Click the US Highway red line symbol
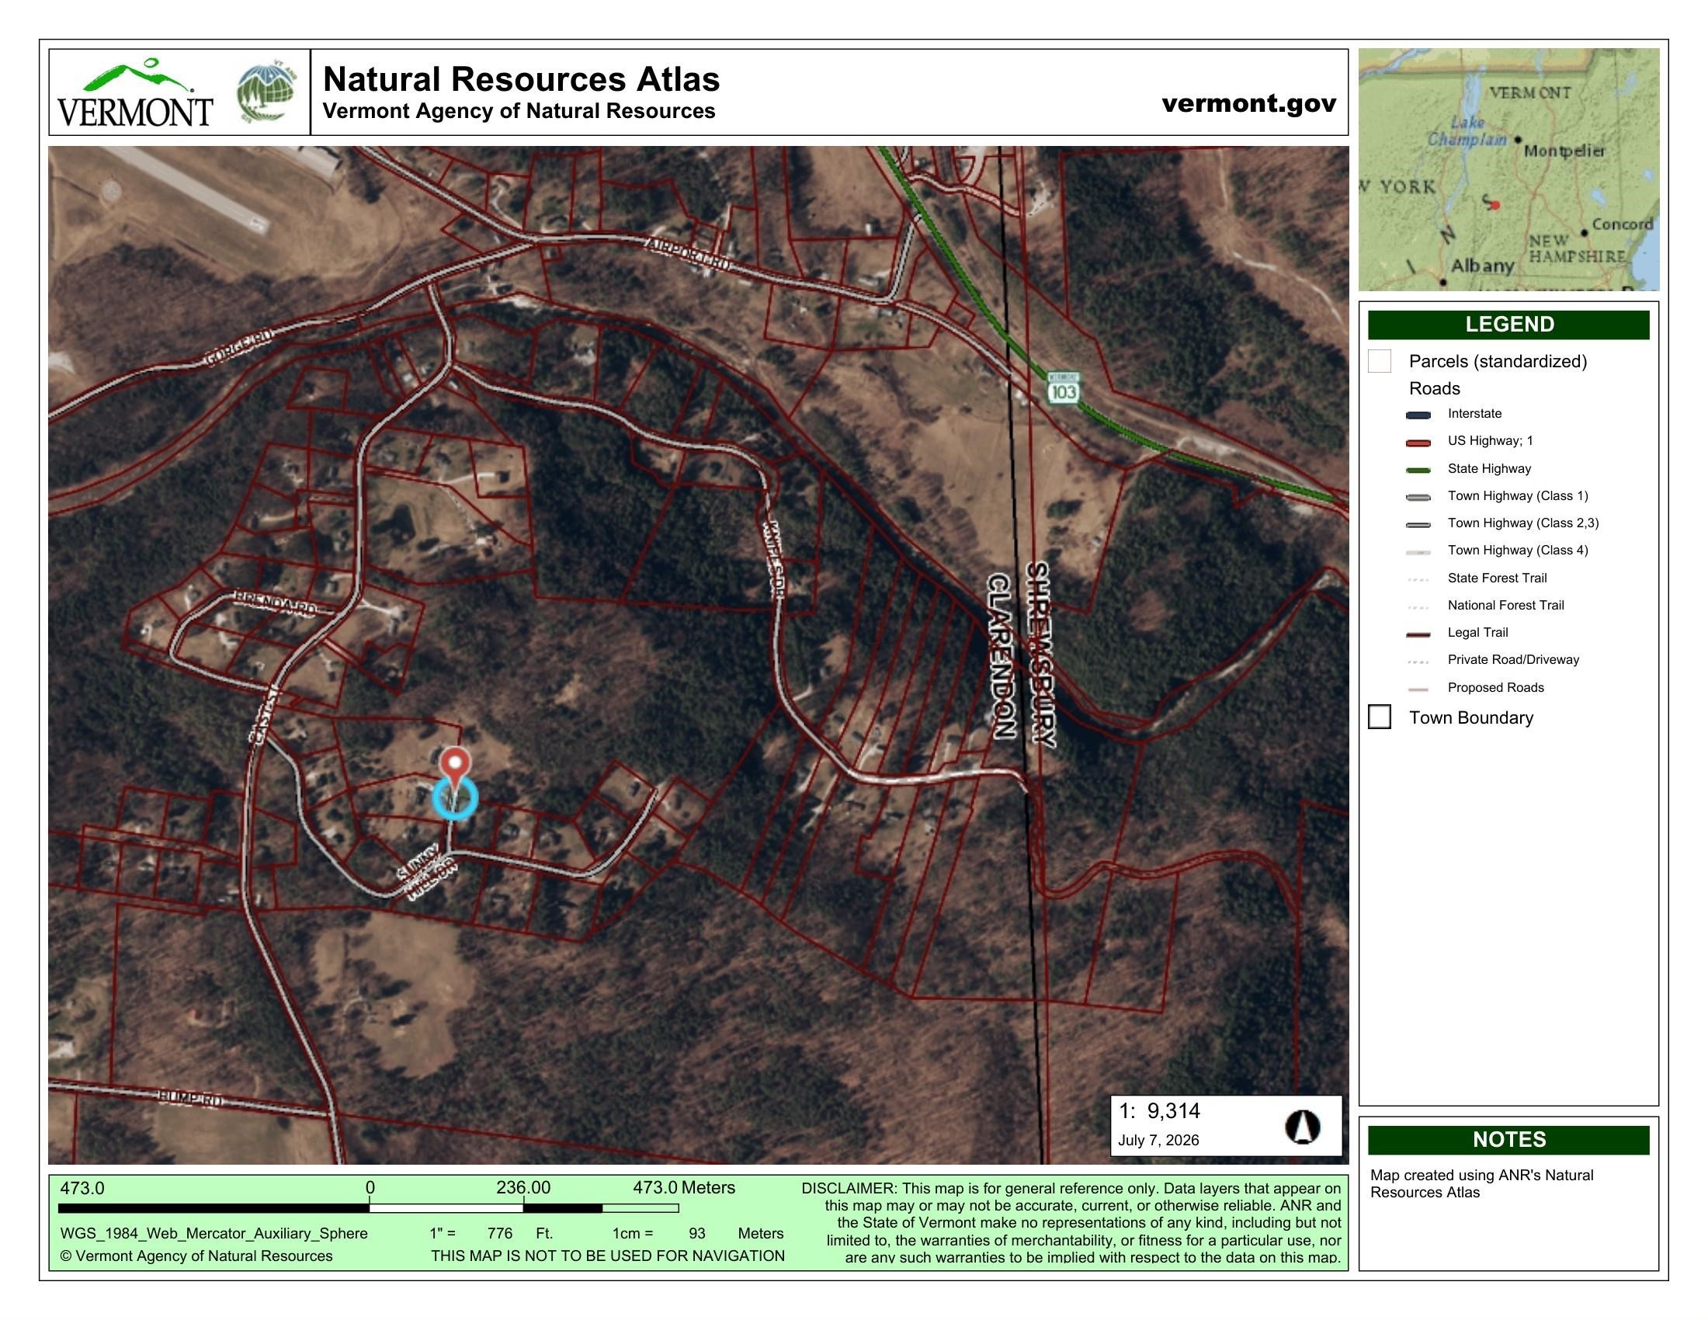 click(1418, 443)
